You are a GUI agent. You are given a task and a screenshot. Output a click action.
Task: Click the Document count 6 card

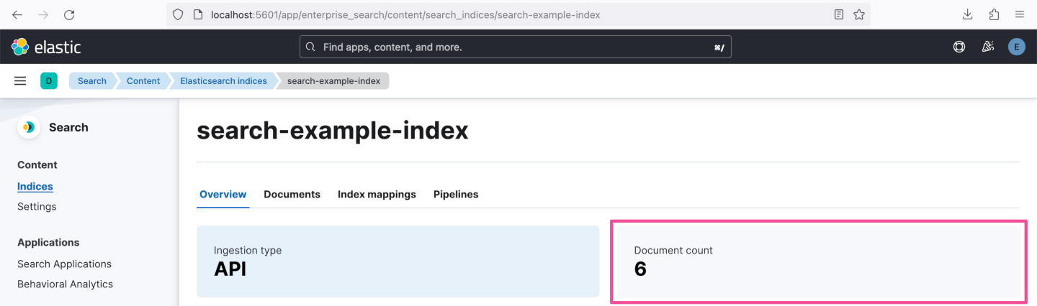(x=819, y=261)
